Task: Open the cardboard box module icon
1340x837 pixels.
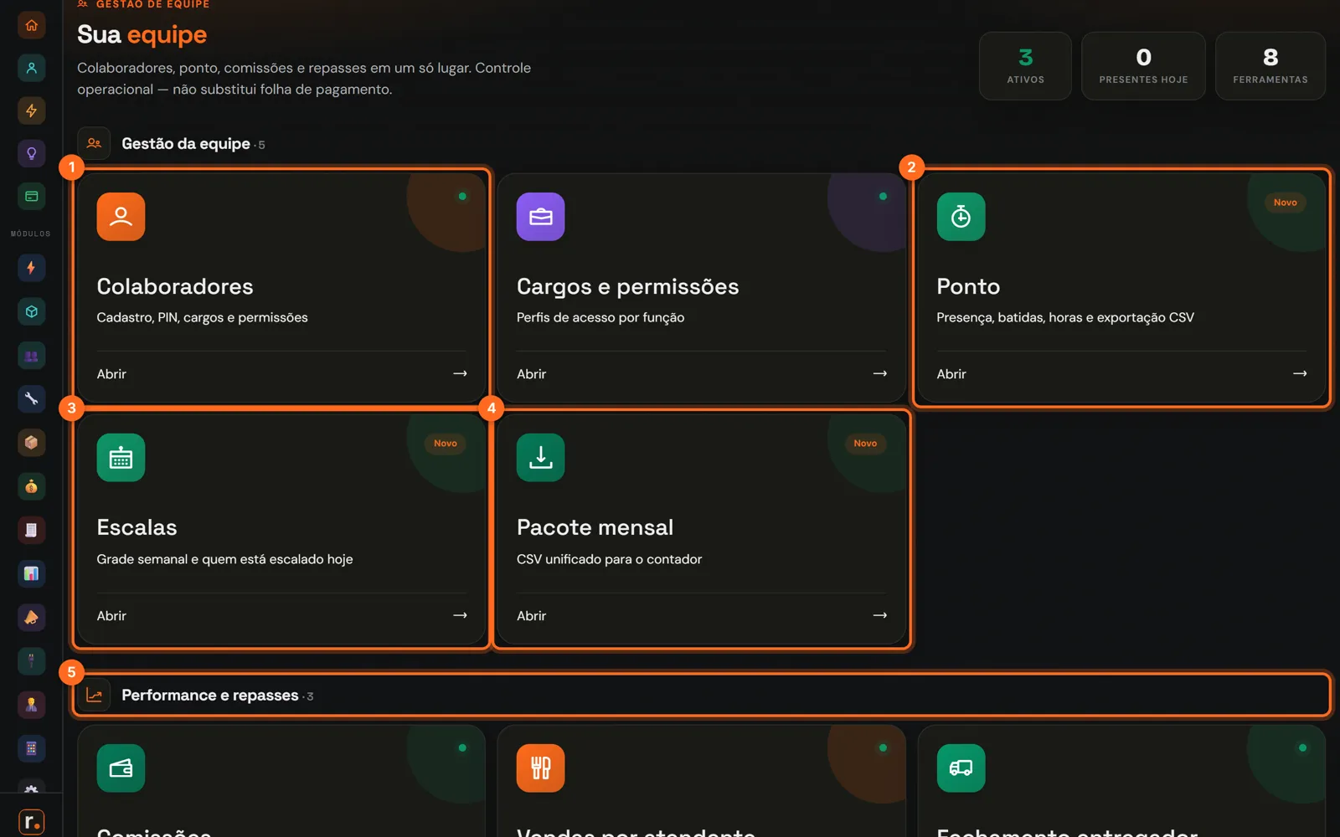Action: pyautogui.click(x=31, y=442)
